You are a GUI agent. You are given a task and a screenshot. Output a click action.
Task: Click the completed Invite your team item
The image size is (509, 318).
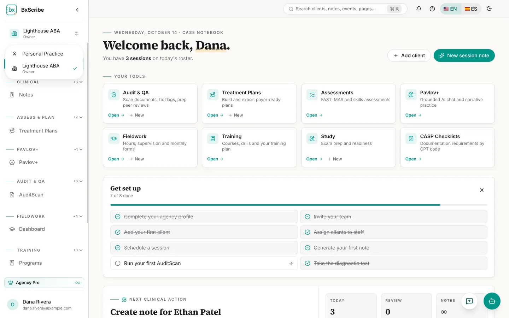(394, 217)
